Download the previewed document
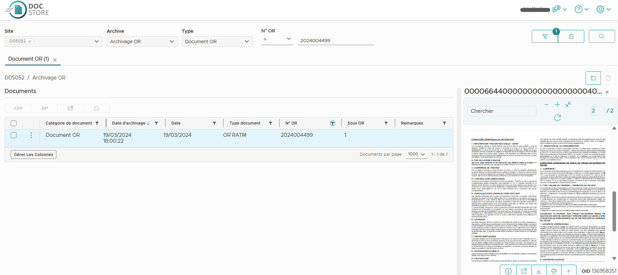 click(x=539, y=271)
